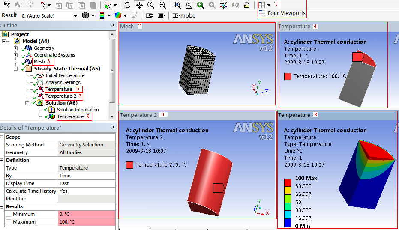Open the Geometry display dropdown arrow
Image resolution: width=399 pixels, height=230 pixels.
93,16
